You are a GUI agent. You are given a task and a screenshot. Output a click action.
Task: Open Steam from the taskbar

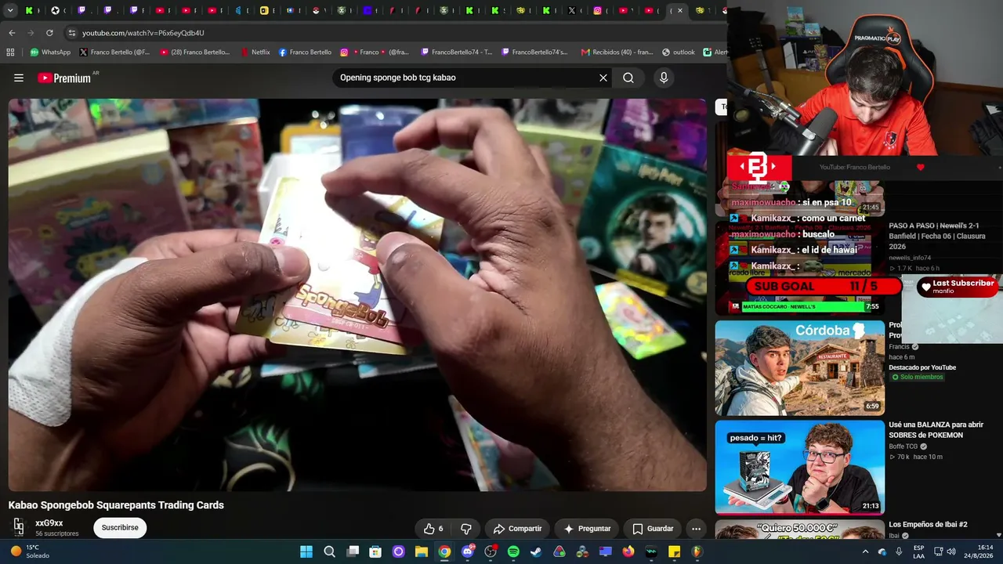(x=536, y=551)
